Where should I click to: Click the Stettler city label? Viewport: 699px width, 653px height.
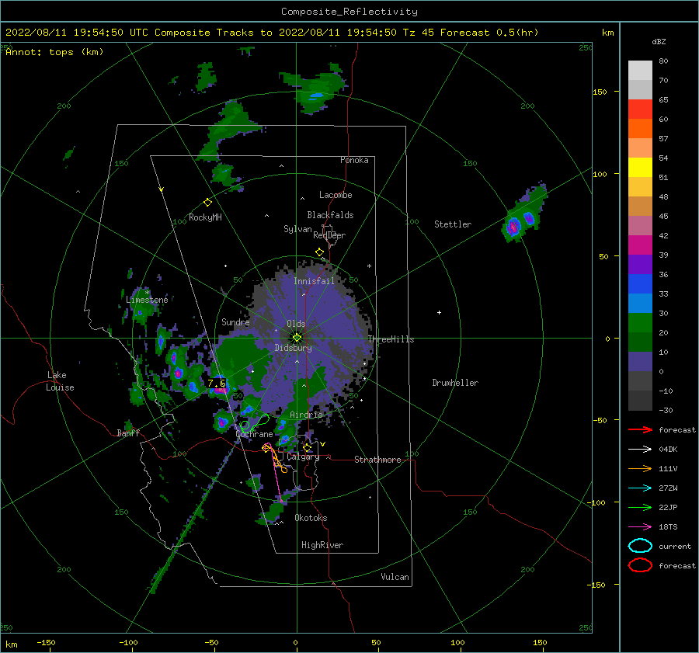click(453, 224)
